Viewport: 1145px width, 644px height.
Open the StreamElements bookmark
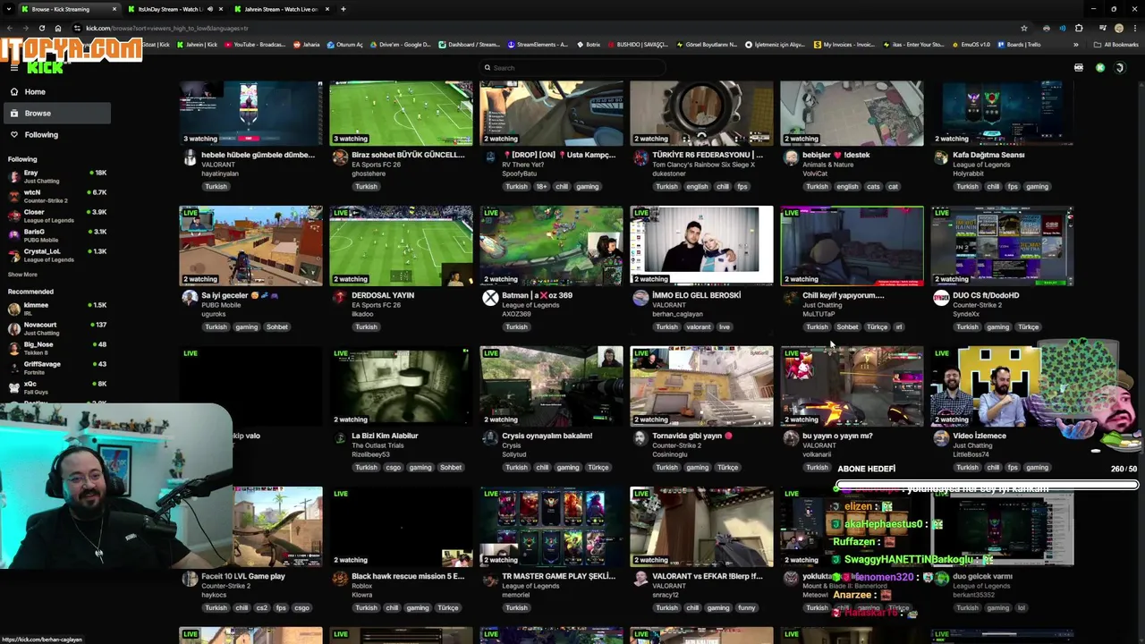(538, 44)
